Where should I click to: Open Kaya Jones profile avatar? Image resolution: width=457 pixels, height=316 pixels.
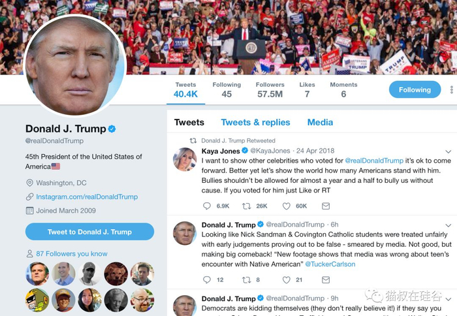pos(185,159)
